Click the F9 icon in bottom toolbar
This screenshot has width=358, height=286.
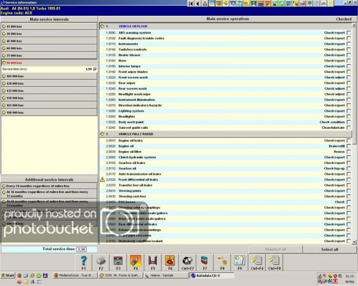click(239, 261)
